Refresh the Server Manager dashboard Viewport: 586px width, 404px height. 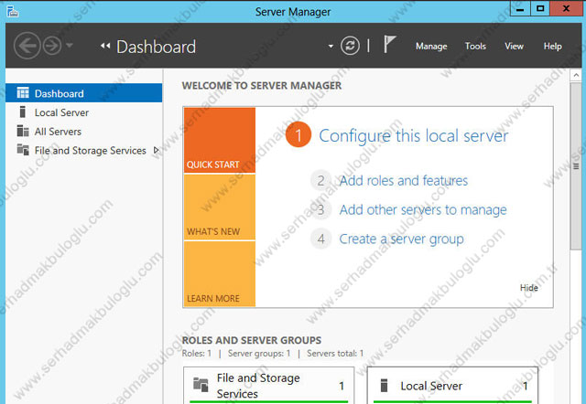[x=350, y=46]
